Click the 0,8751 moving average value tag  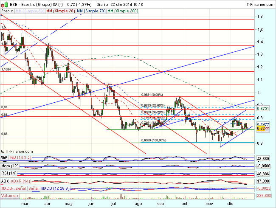(x=263, y=108)
